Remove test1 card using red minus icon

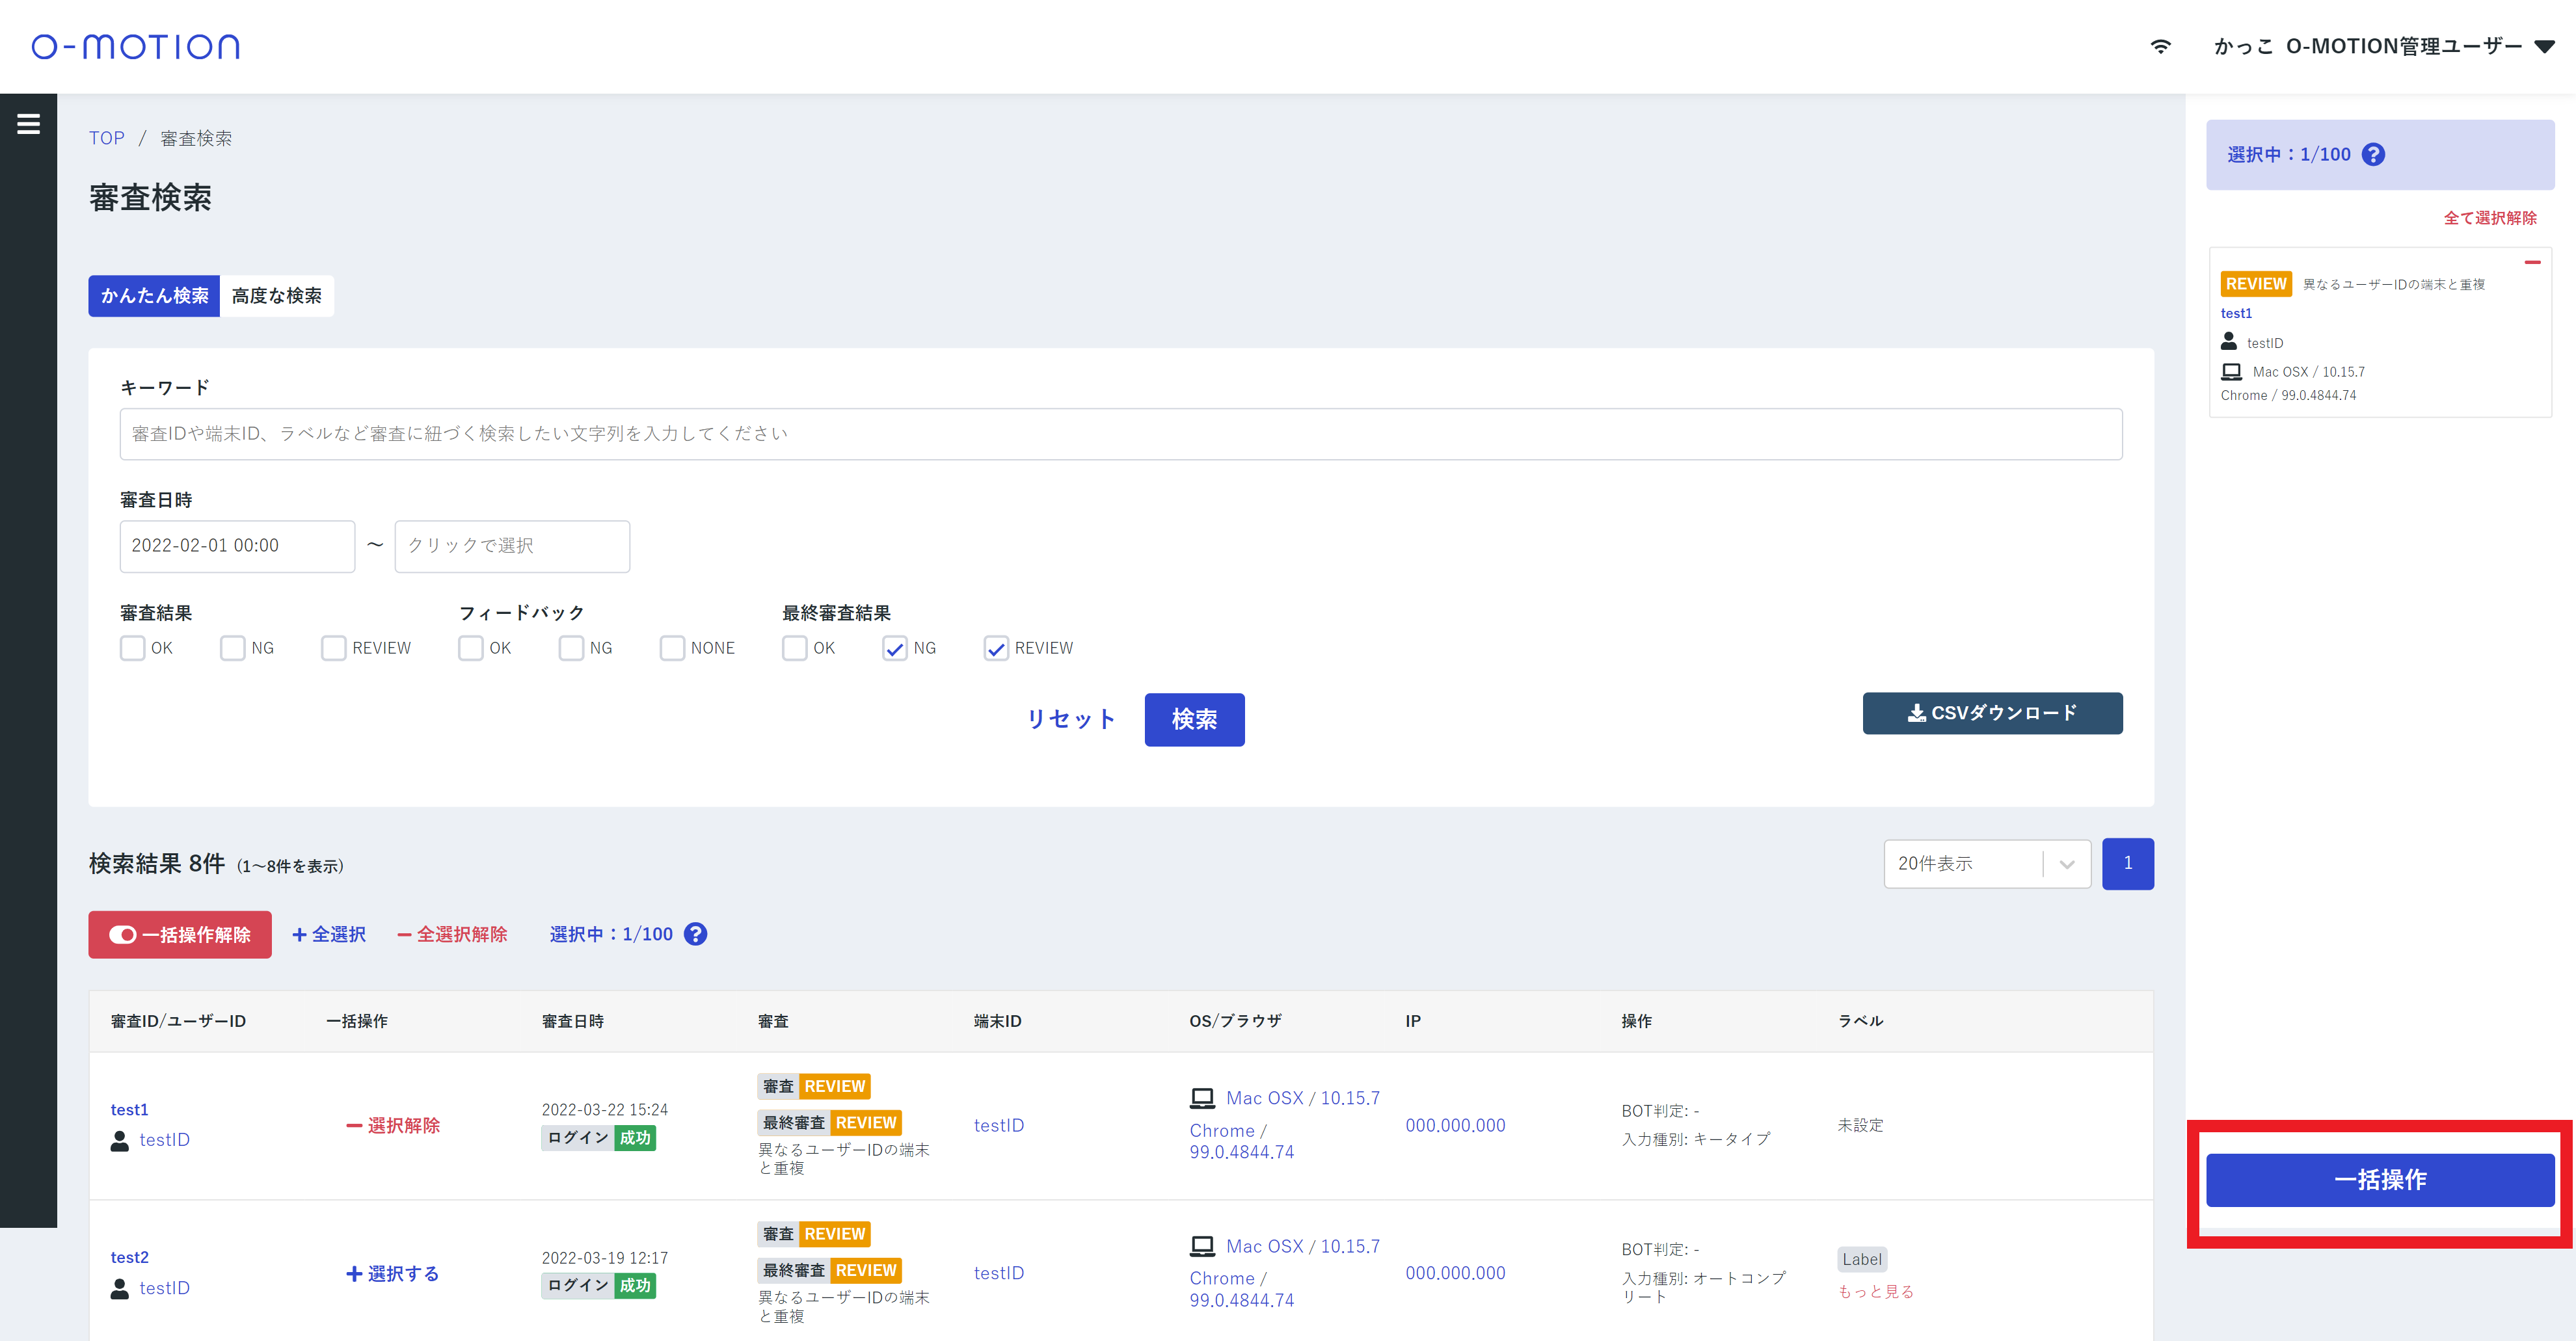[x=2532, y=263]
